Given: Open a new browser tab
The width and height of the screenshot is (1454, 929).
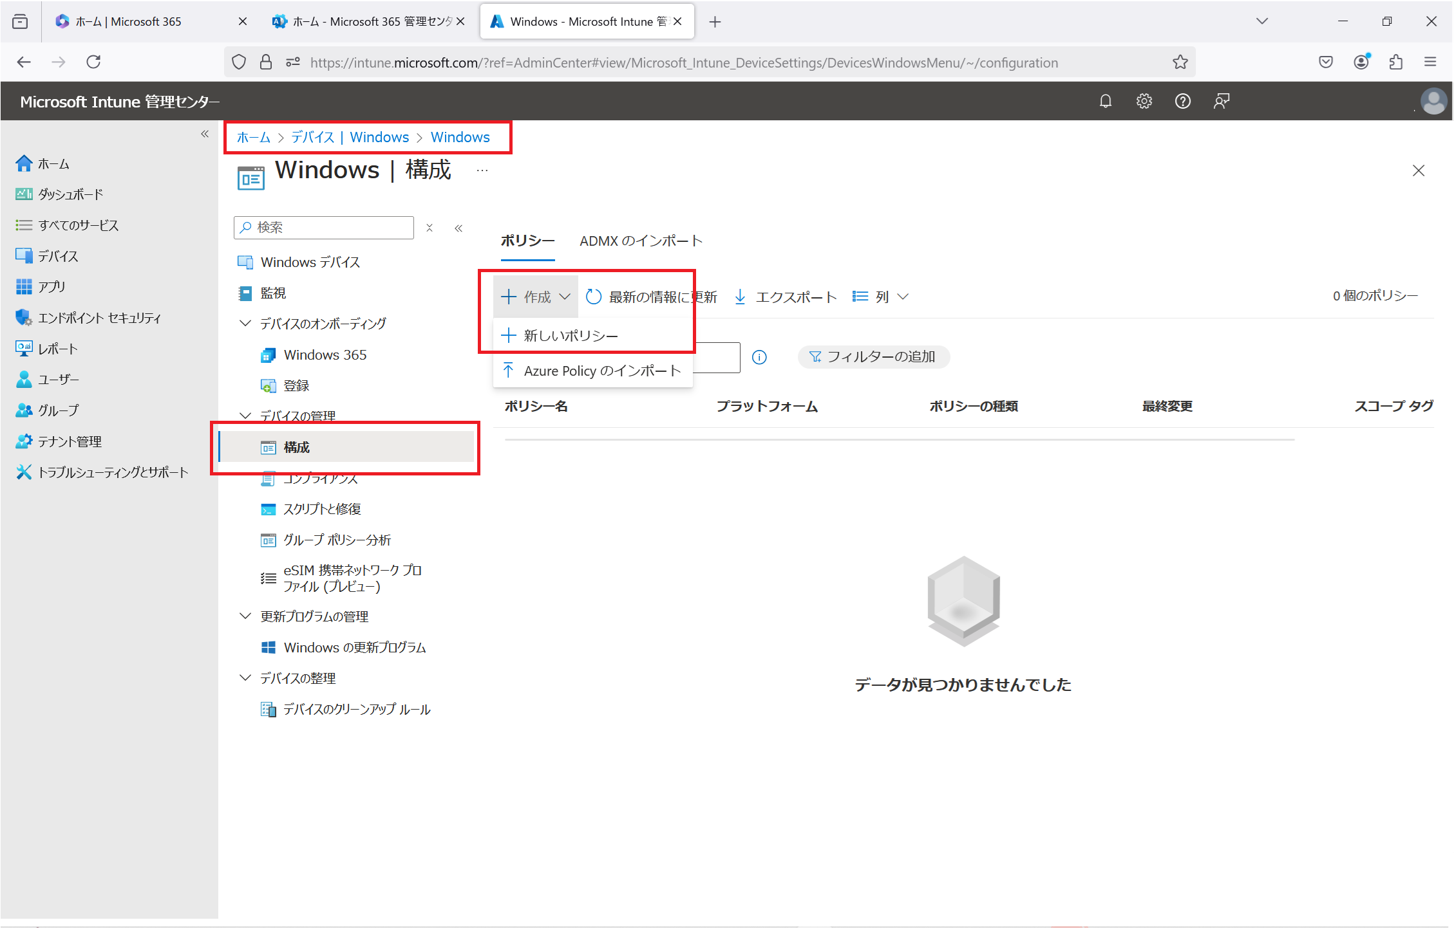Looking at the screenshot, I should tap(714, 22).
